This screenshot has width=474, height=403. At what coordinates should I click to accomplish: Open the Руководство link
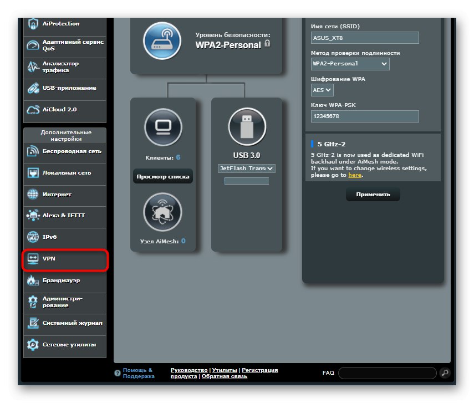[189, 370]
